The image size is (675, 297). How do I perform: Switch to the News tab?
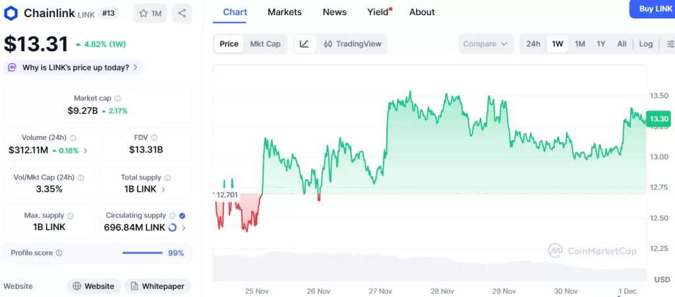click(x=334, y=12)
